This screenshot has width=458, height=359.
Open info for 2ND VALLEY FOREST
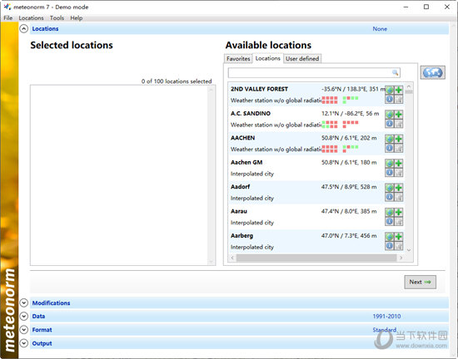(x=390, y=100)
